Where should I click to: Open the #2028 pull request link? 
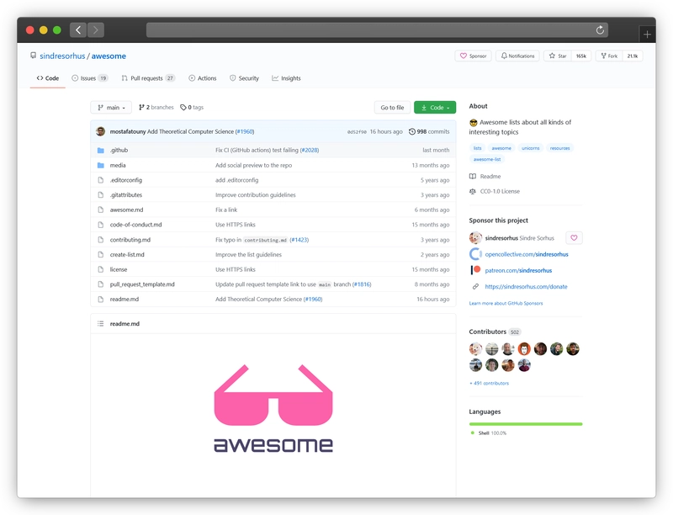pyautogui.click(x=309, y=150)
